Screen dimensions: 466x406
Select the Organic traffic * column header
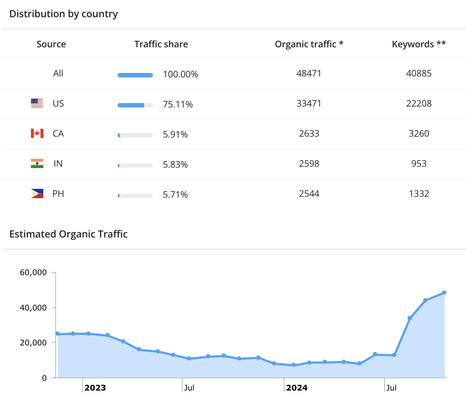tap(309, 44)
